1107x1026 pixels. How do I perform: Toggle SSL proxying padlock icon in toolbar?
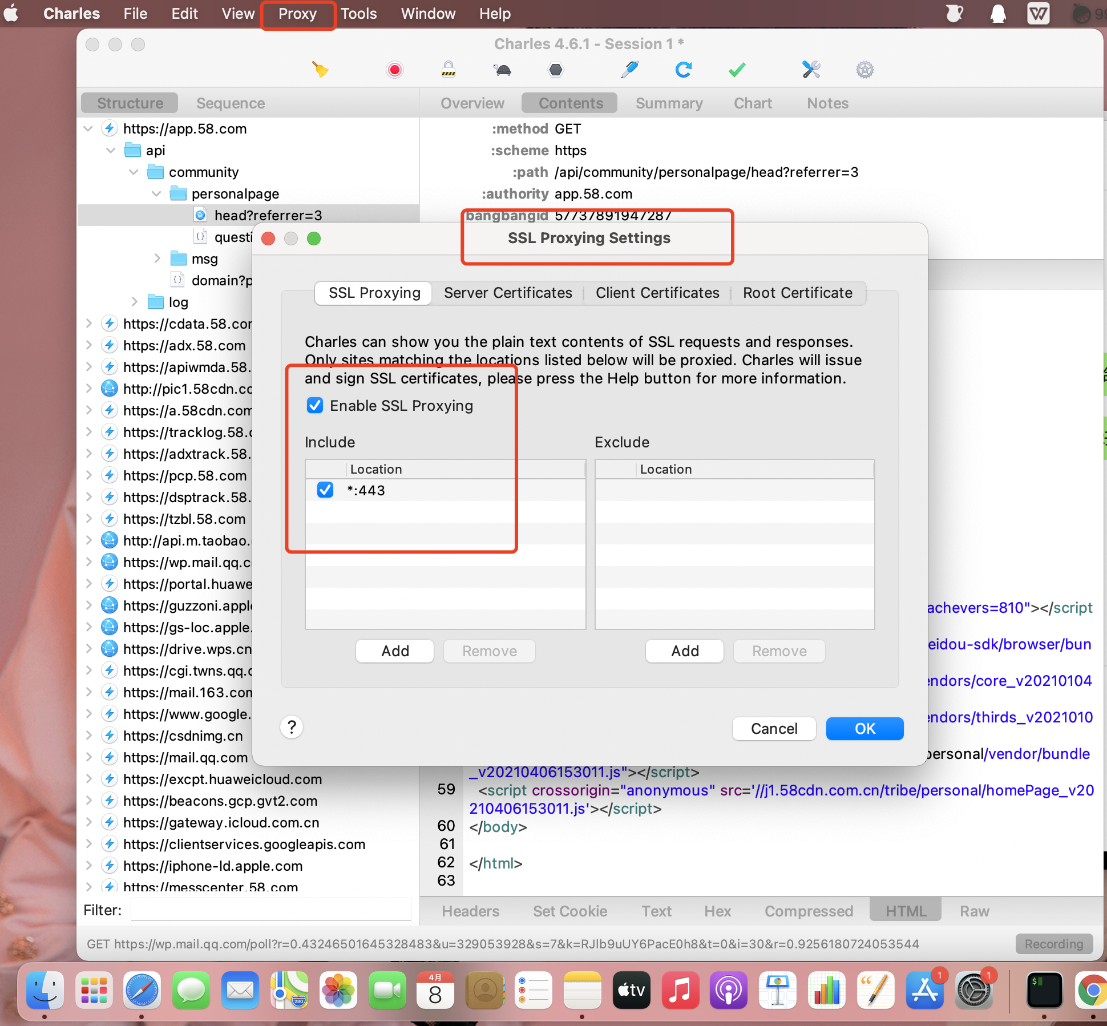click(449, 70)
